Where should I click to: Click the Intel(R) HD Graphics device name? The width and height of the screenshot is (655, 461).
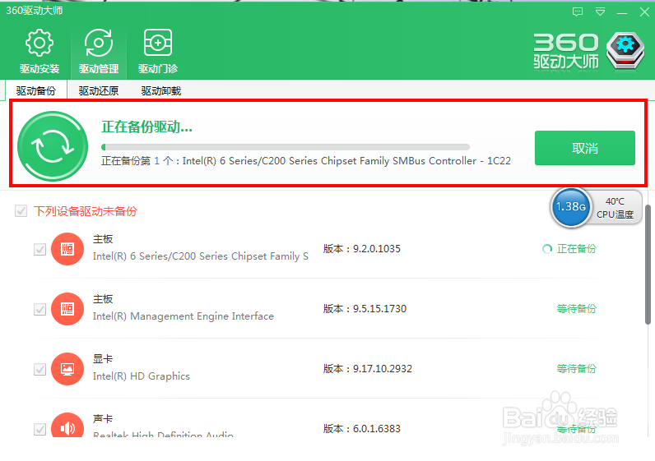(x=142, y=376)
